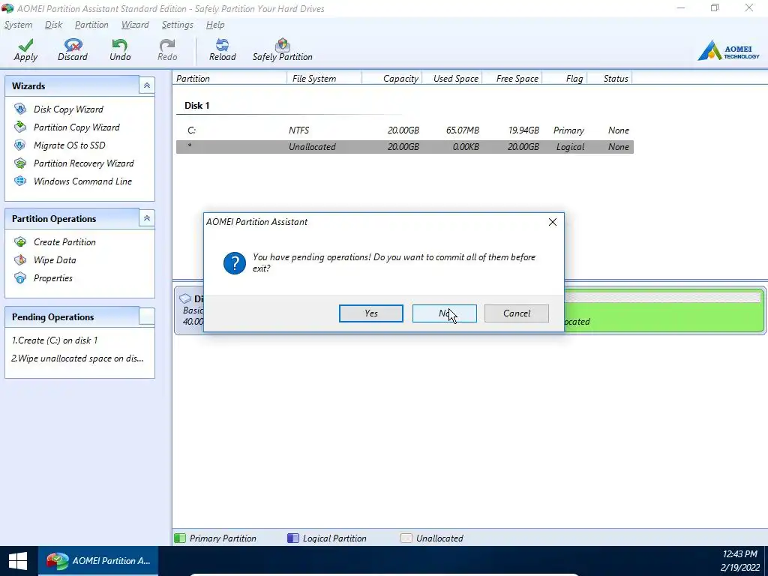Open the Disk Copy Wizard icon

tap(20, 109)
